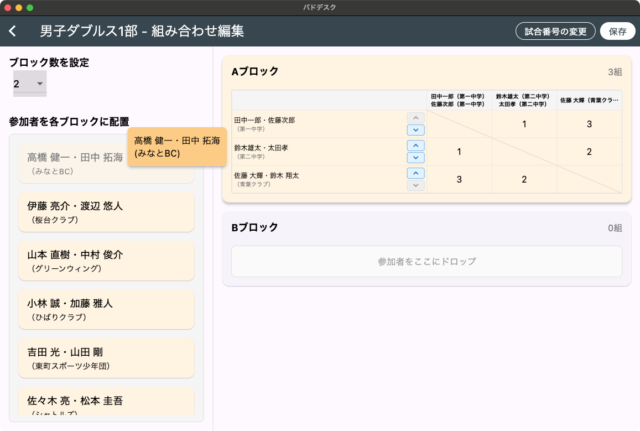The image size is (640, 431).
Task: Move 田中一郎・佐藤次郎 pair down
Action: (415, 130)
